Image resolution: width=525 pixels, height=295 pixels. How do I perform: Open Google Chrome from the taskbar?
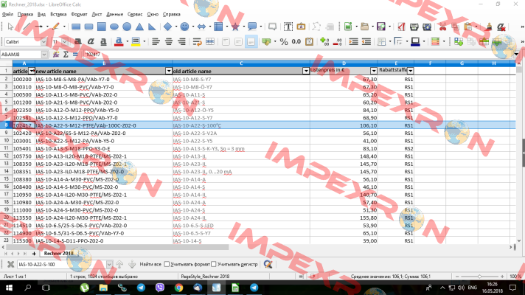pos(178,288)
